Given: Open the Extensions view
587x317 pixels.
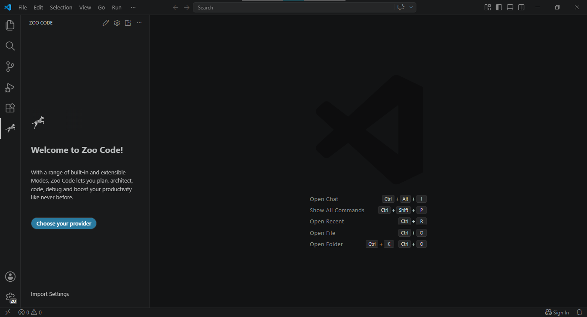Looking at the screenshot, I should 10,108.
